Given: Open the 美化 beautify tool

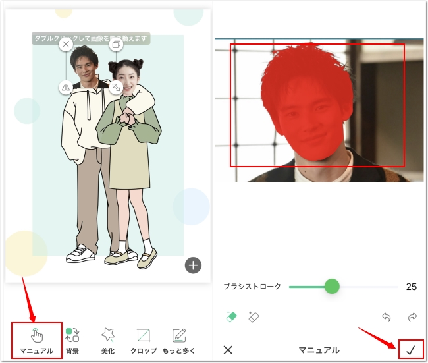Looking at the screenshot, I should click(108, 341).
